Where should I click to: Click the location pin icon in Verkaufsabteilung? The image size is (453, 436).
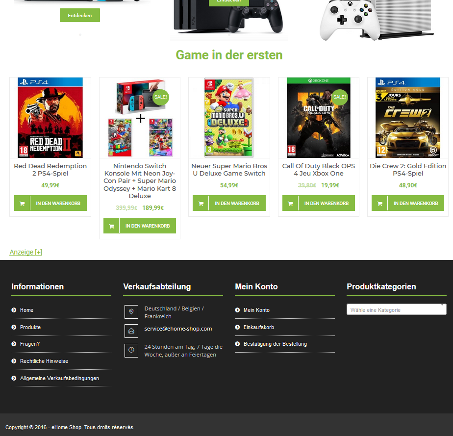[131, 312]
